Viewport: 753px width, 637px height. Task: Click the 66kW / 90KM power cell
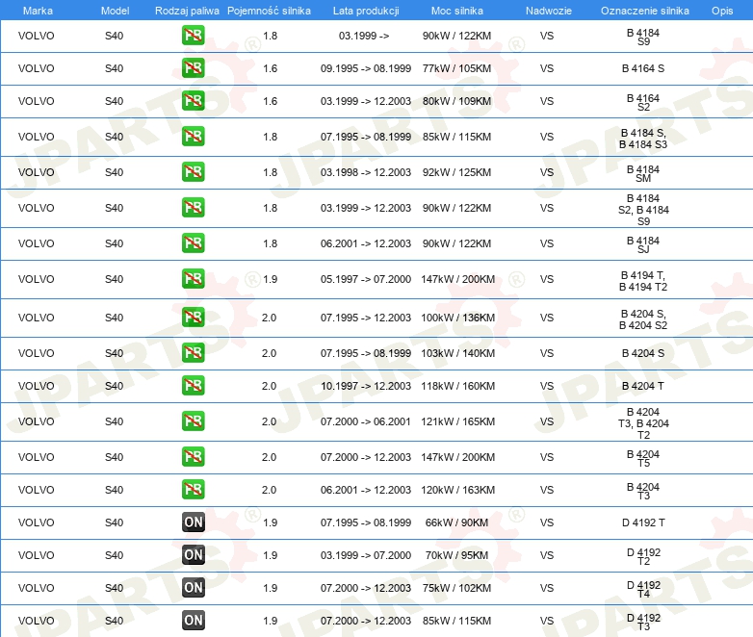(x=456, y=522)
